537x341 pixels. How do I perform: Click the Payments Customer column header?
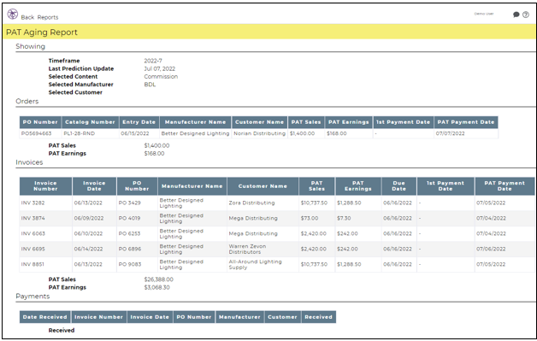tap(282, 317)
